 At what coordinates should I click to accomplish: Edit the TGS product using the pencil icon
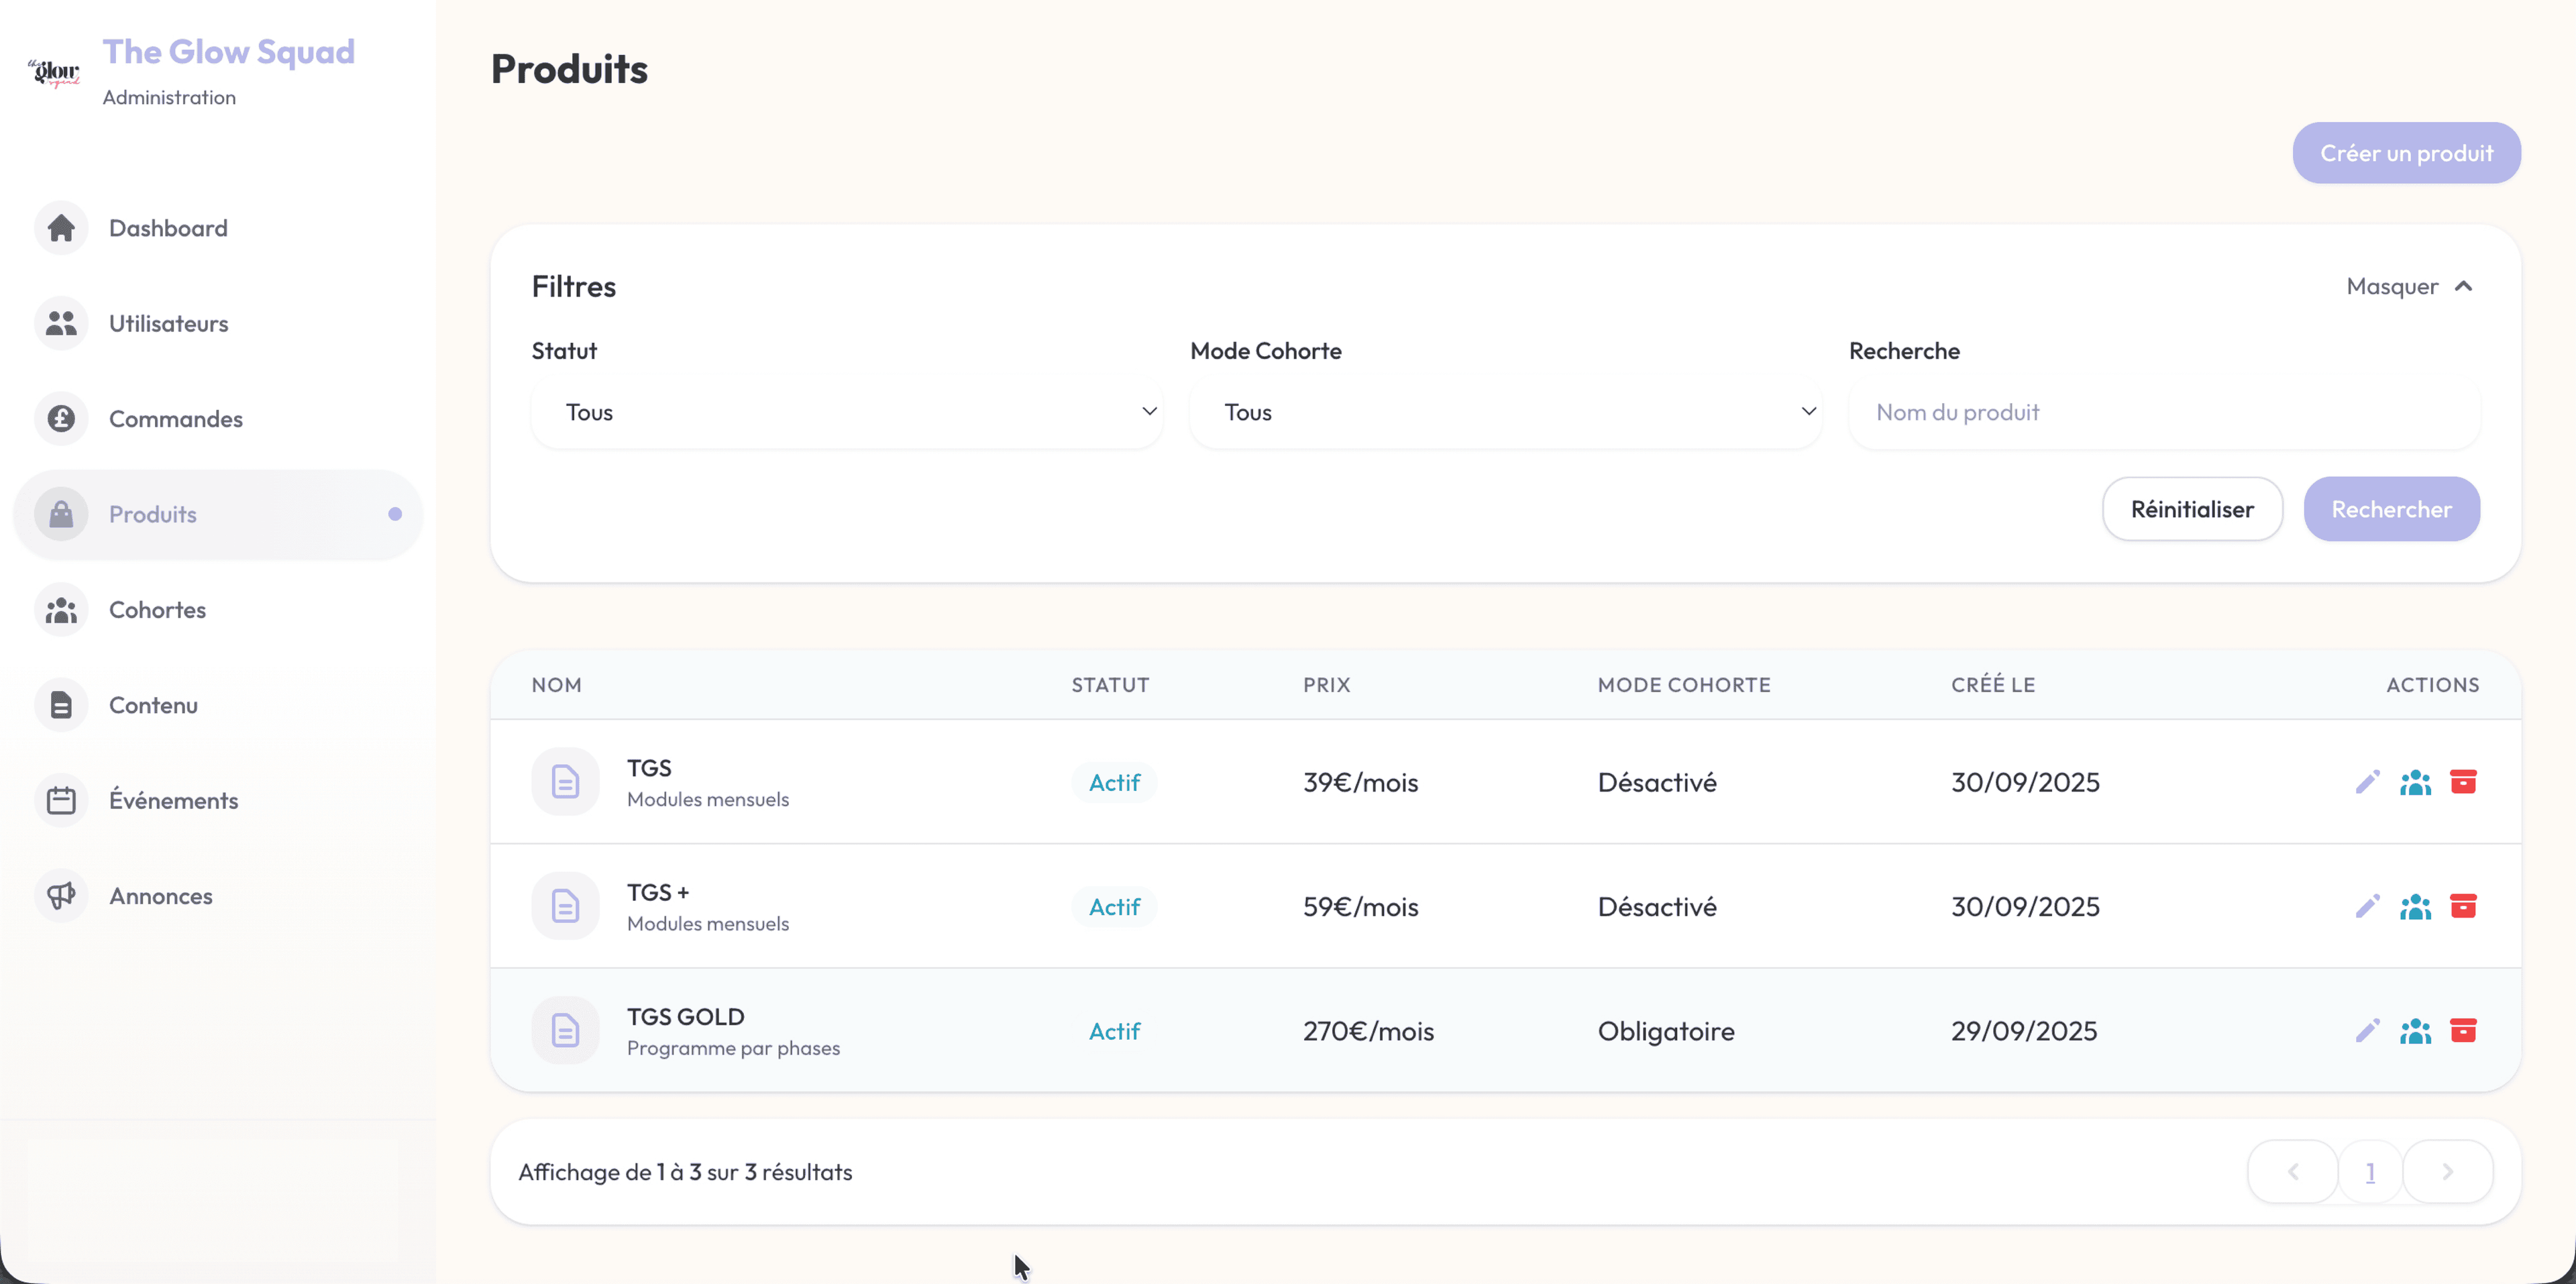2367,782
